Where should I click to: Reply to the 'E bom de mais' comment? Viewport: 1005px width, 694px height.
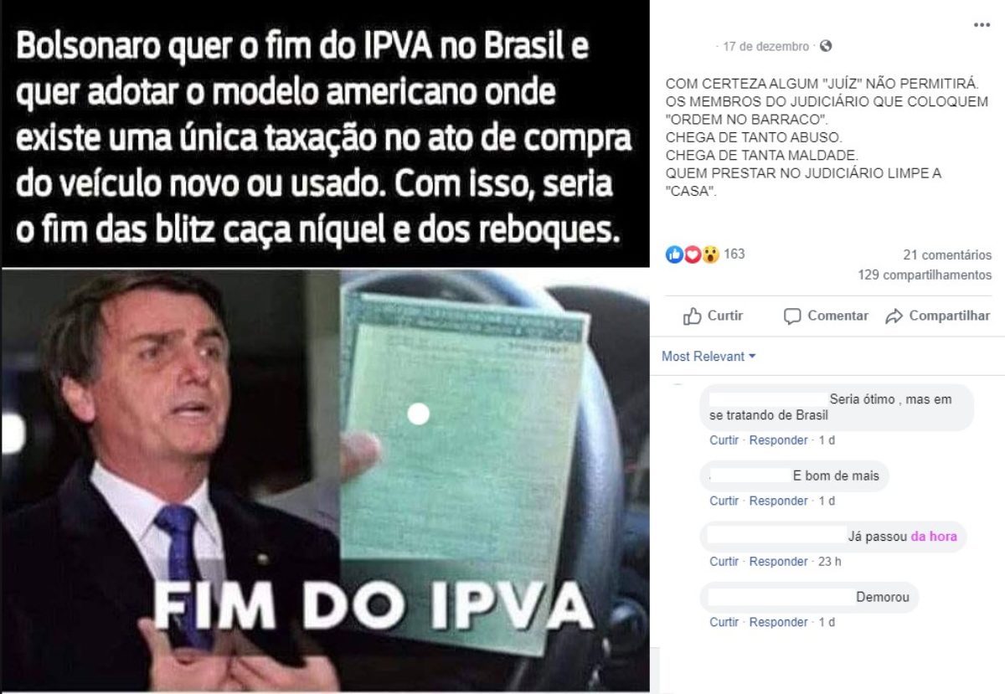coord(778,501)
